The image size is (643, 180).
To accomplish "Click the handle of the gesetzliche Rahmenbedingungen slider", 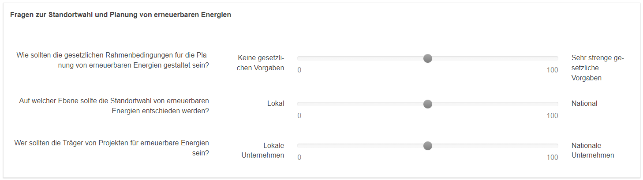I will (427, 58).
